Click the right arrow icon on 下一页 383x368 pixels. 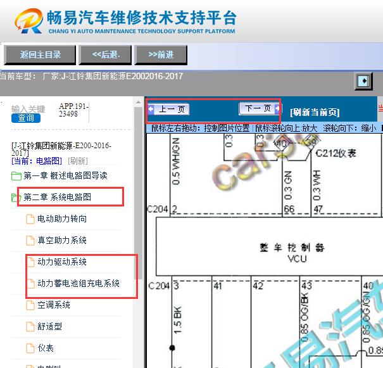(x=277, y=108)
